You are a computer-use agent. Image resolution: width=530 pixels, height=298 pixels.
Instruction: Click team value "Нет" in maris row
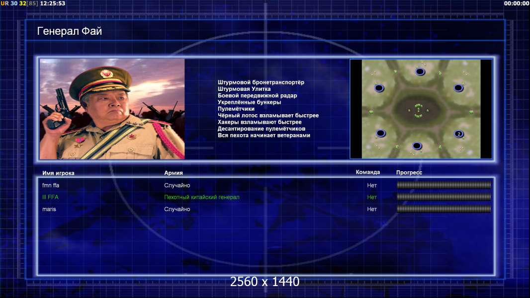[x=372, y=209]
